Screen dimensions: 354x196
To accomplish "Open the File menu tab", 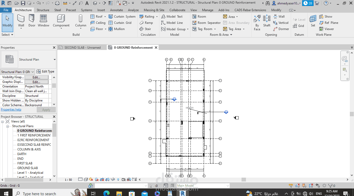I will click(6, 10).
